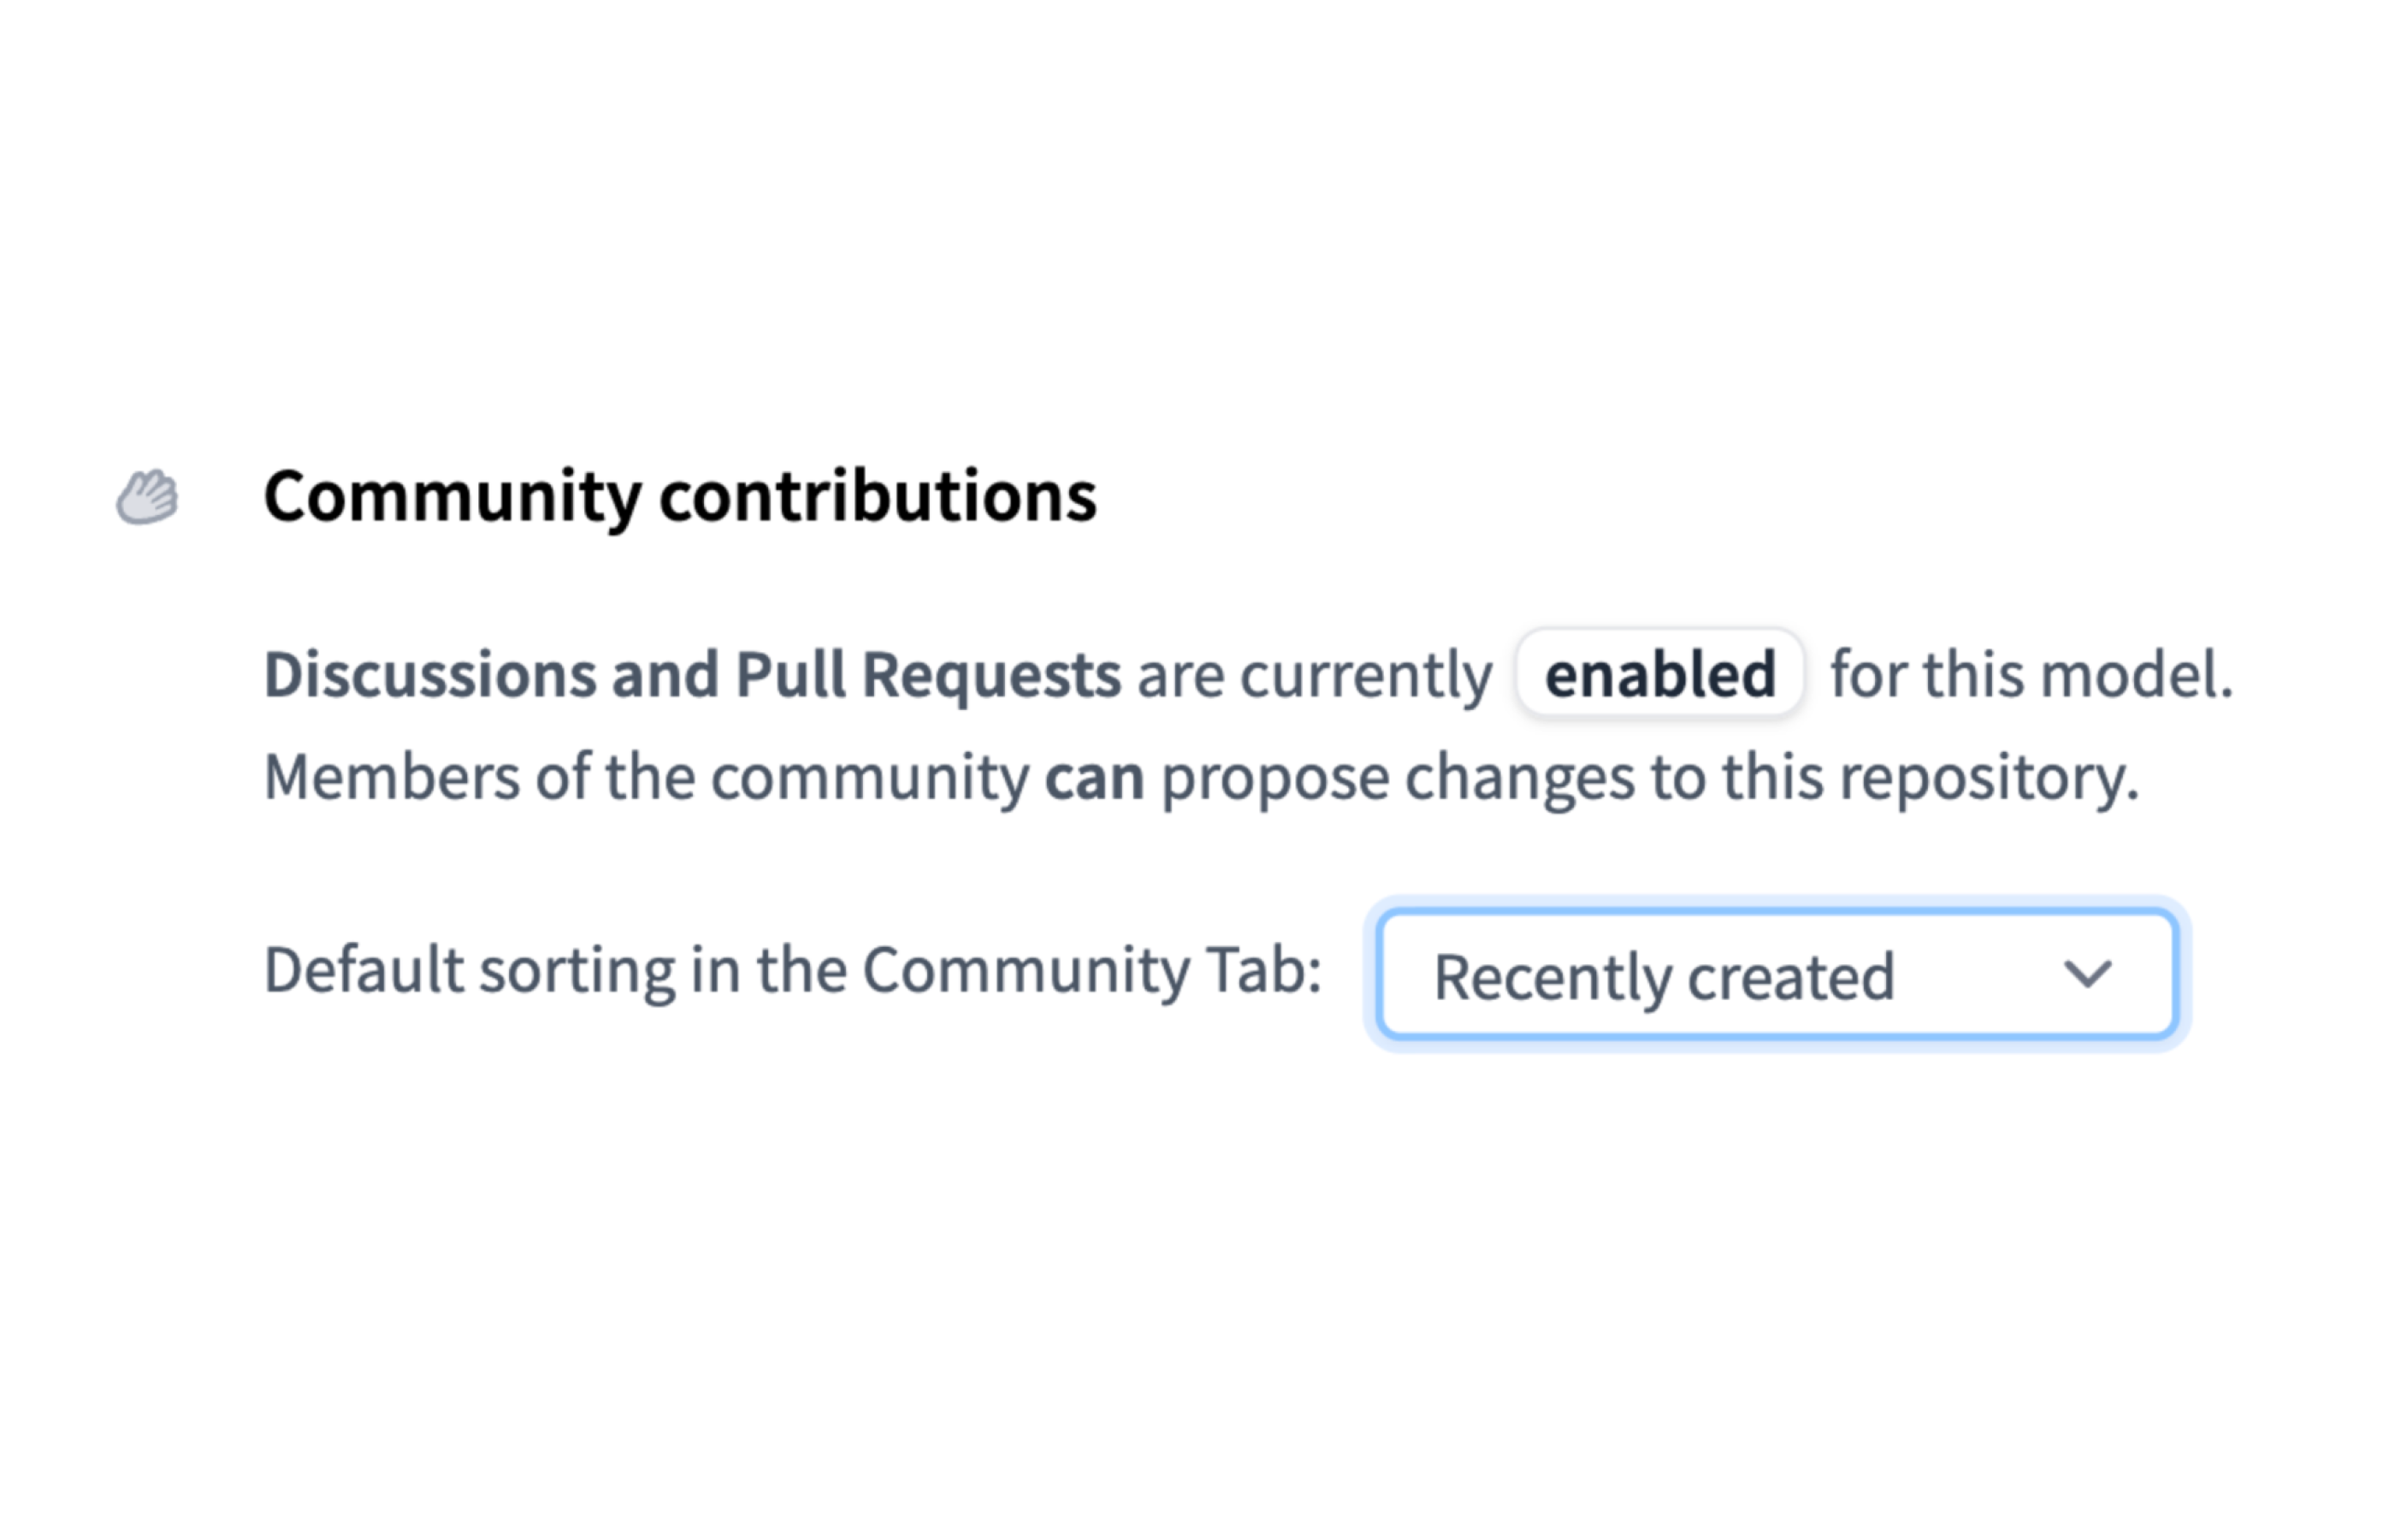Click the text 'for this model.'

[2031, 674]
